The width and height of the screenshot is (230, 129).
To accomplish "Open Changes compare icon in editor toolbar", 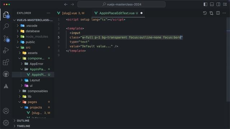I will [x=211, y=13].
